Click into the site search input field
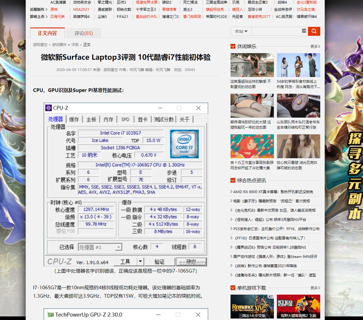Viewport: 363px width, 320px height. 277,31
